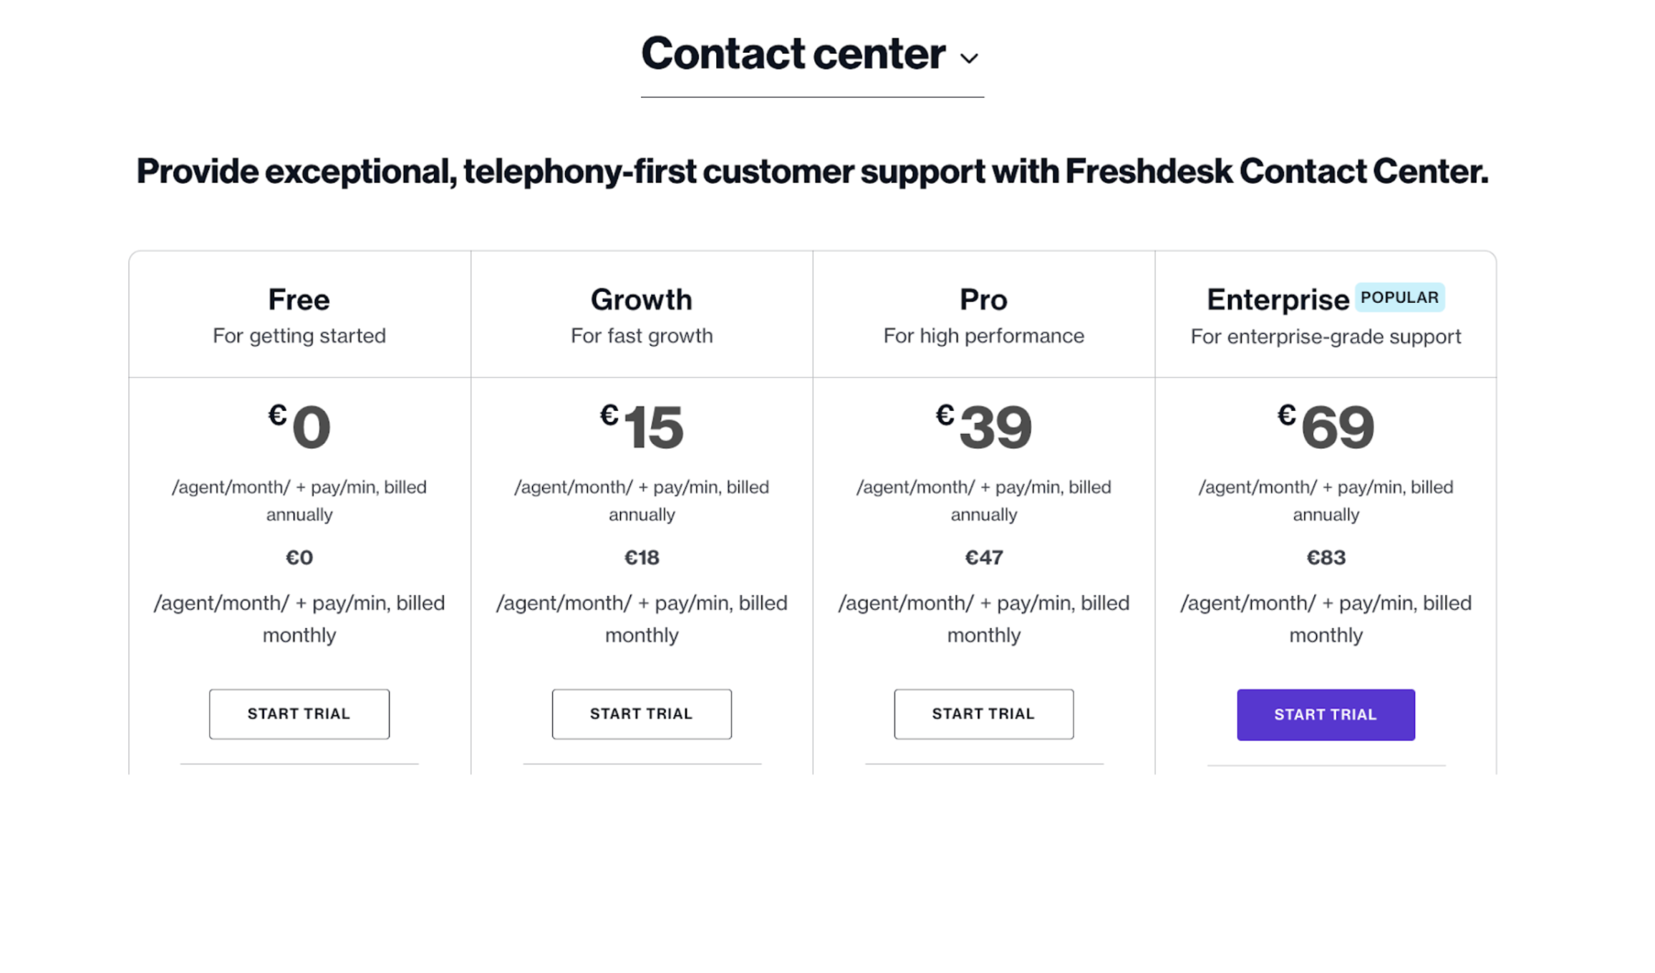Screen dimensions: 1655x973
Task: Click the Freshdesk Contact Center headline text
Action: [812, 171]
